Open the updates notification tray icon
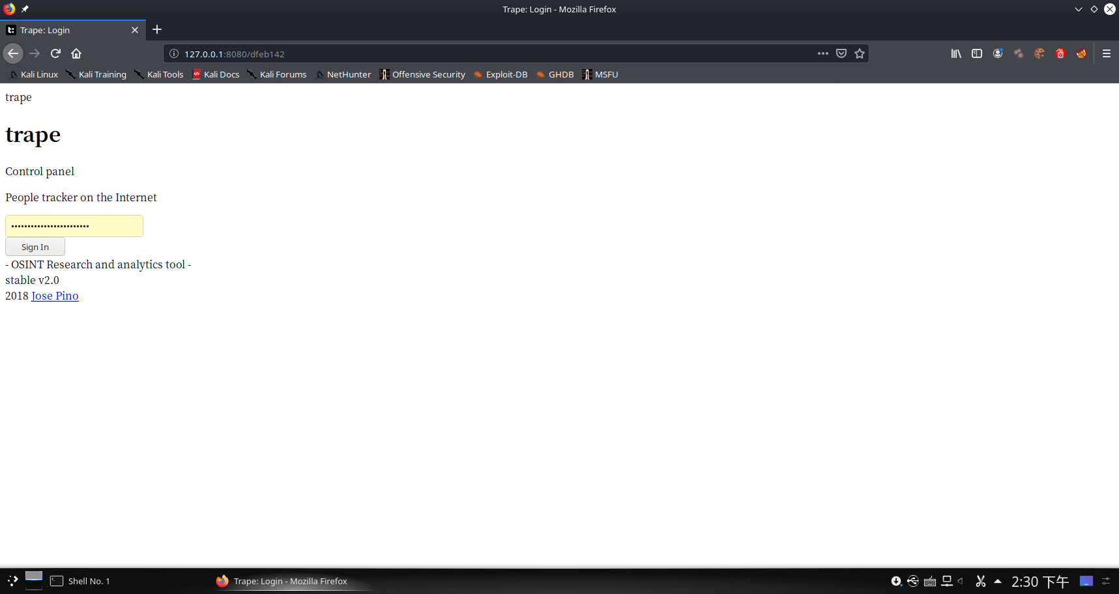The image size is (1119, 594). pos(896,581)
